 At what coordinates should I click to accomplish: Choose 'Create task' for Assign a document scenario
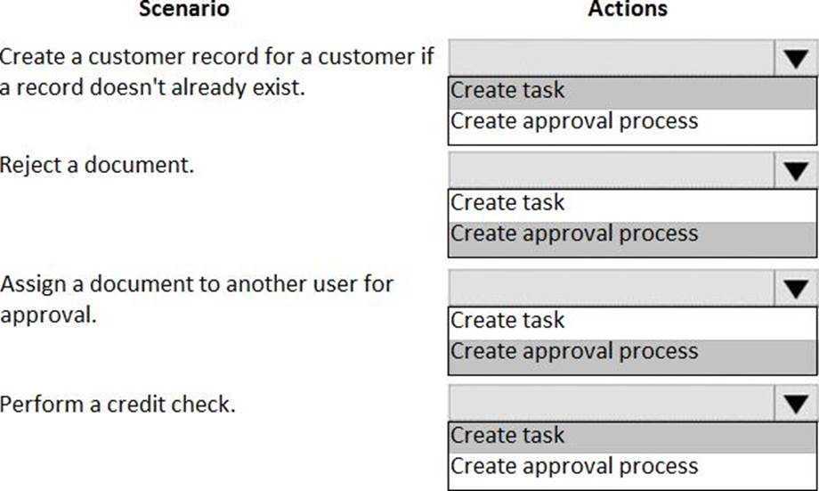point(507,321)
